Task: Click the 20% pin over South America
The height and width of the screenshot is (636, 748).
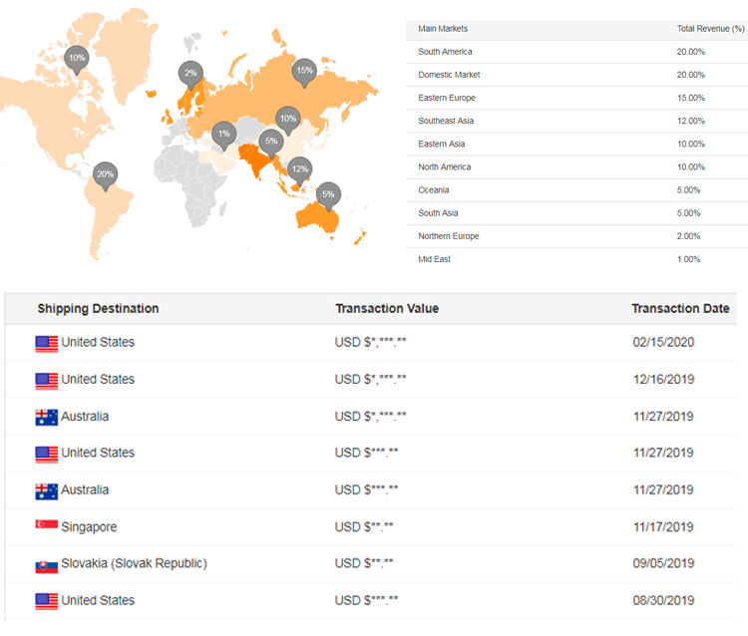Action: click(x=105, y=176)
